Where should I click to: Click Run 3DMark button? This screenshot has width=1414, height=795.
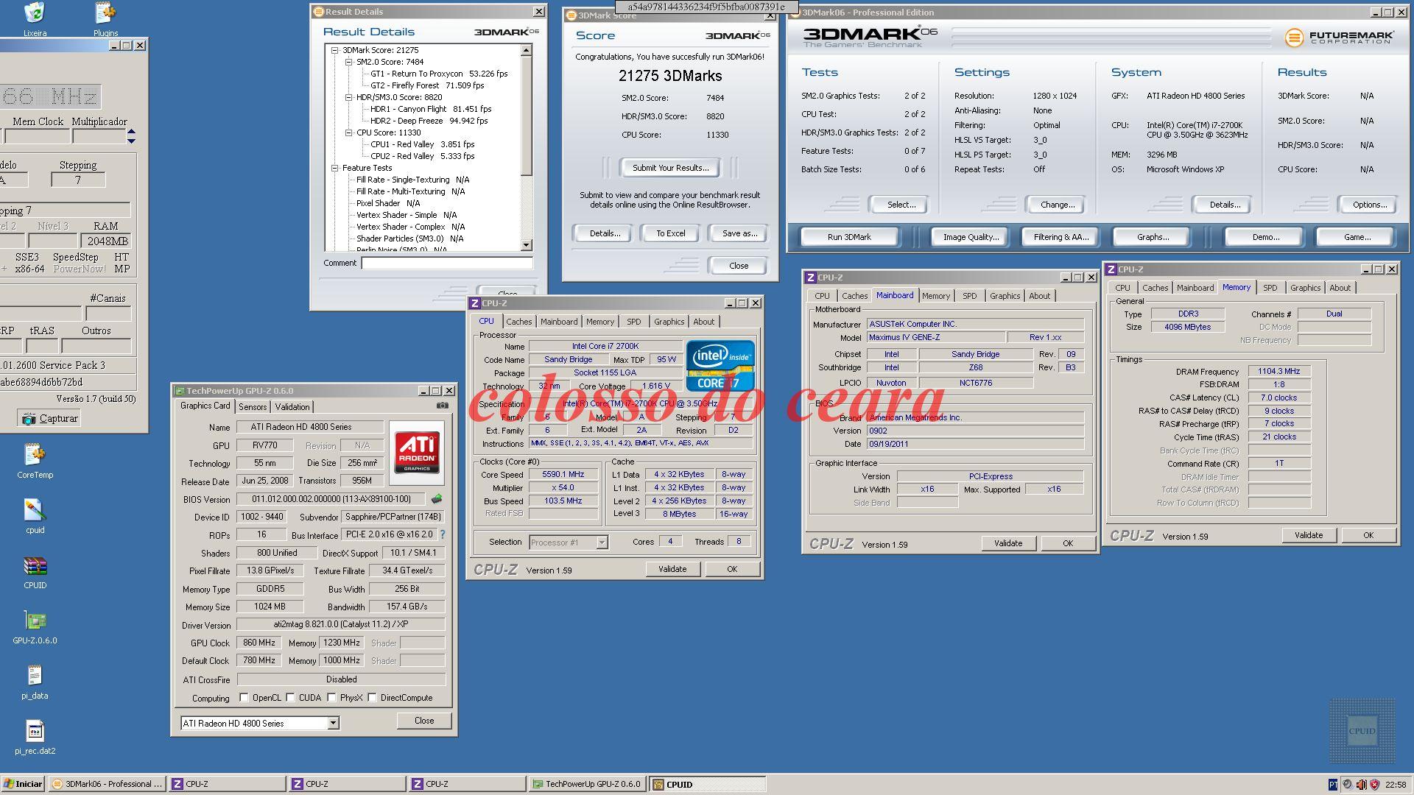point(849,237)
